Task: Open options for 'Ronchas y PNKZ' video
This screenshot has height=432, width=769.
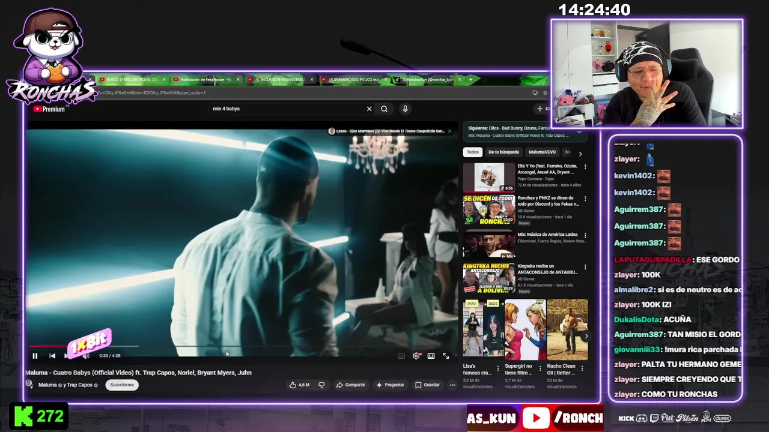Action: tap(585, 199)
